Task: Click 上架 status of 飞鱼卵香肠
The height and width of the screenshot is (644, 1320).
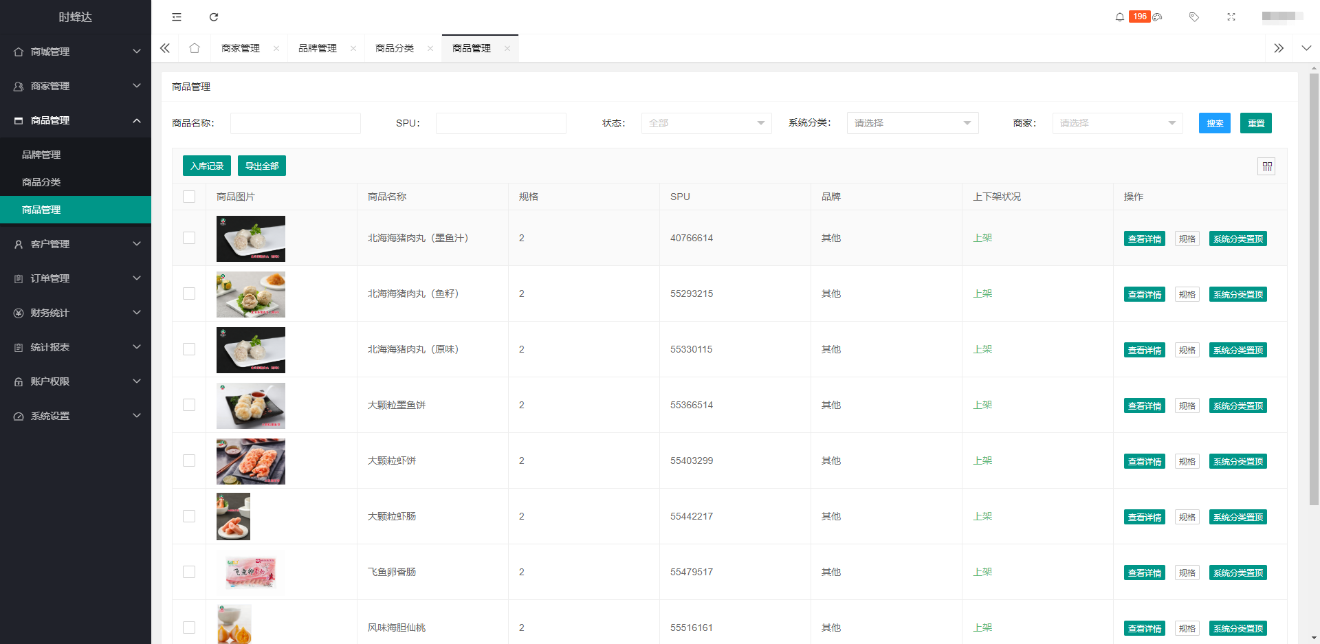Action: 982,572
